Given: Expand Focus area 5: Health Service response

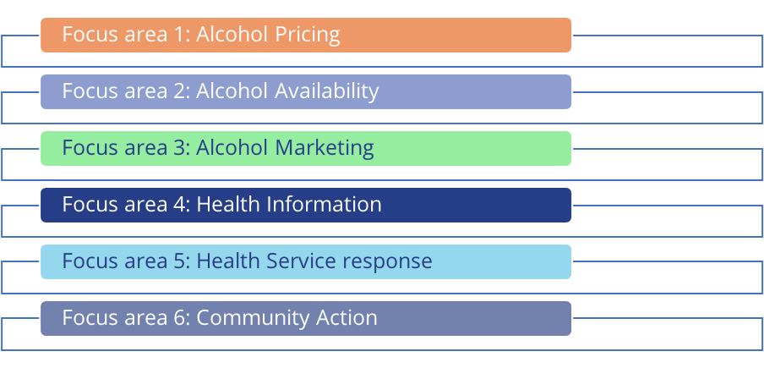Looking at the screenshot, I should click(305, 261).
